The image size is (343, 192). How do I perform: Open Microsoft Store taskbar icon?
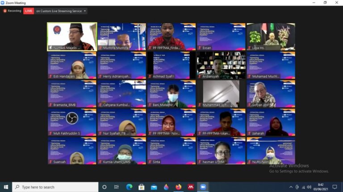tap(142, 187)
